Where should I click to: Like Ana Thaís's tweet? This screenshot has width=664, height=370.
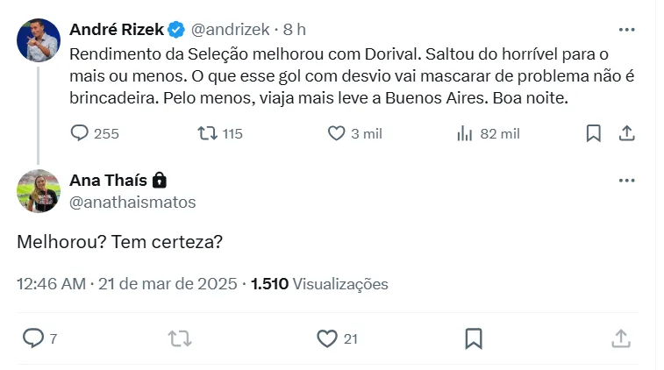point(326,338)
